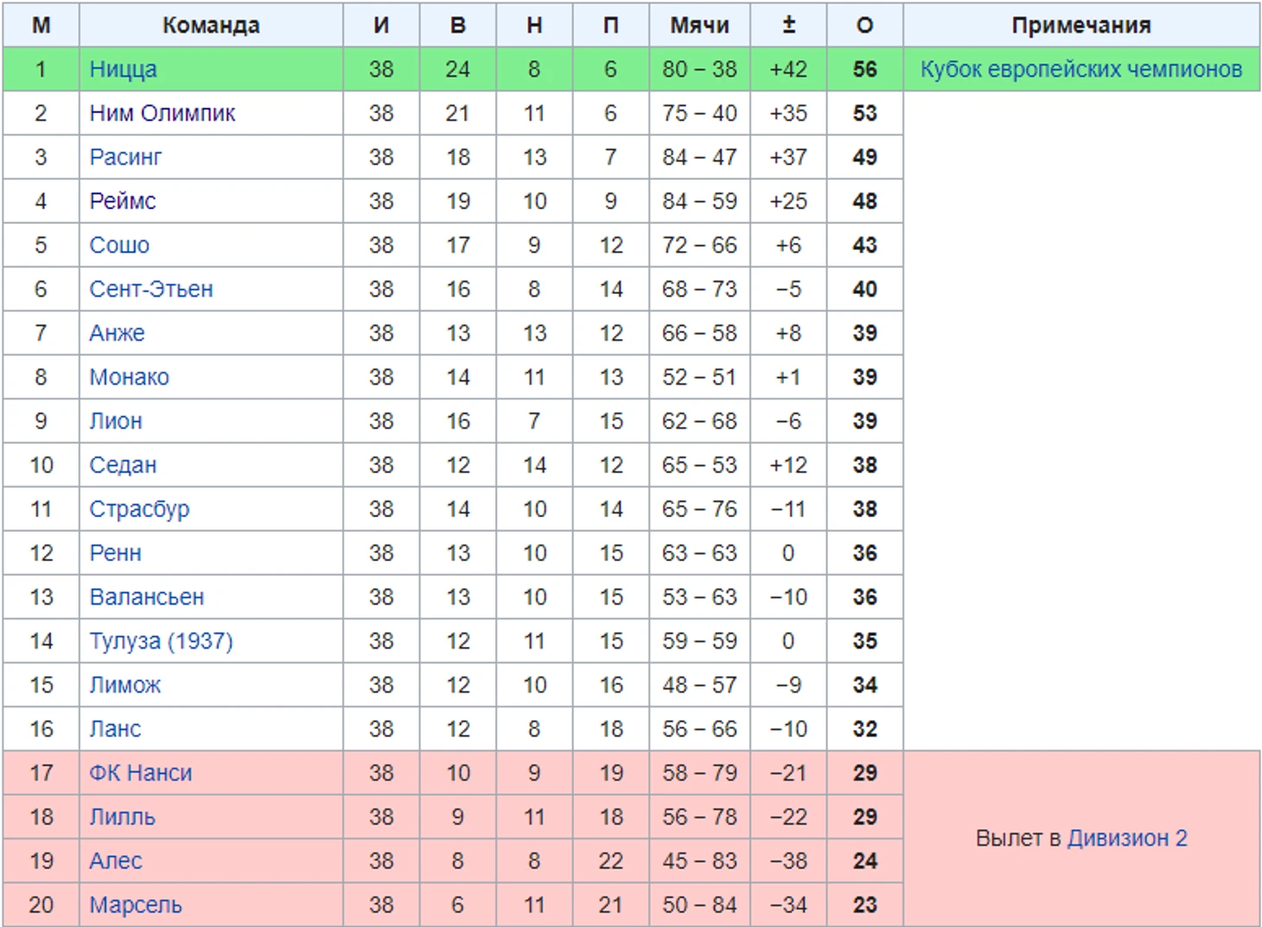Click the Лион team link
Viewport: 1262px width, 927px height.
(x=115, y=421)
